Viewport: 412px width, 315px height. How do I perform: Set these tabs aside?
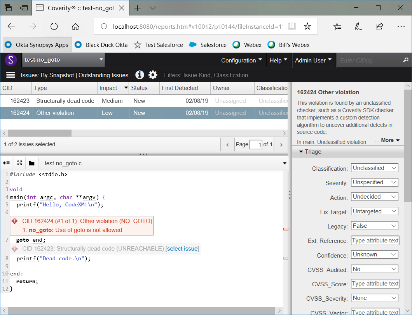click(x=24, y=8)
